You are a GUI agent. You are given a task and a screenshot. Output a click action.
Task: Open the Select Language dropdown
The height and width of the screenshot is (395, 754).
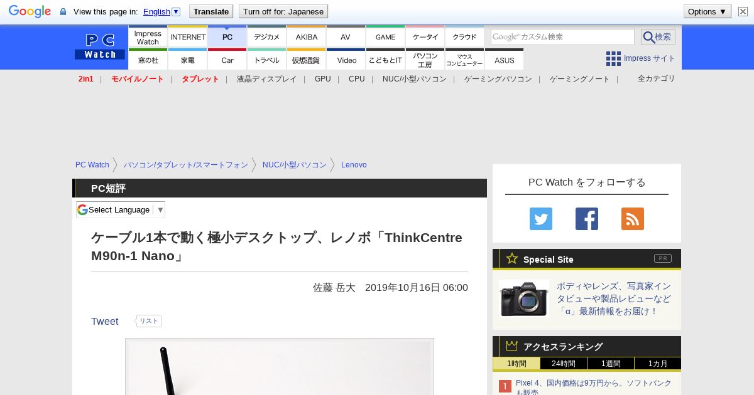tap(121, 209)
